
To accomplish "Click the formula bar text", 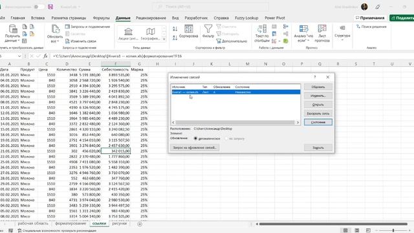I will coord(117,56).
